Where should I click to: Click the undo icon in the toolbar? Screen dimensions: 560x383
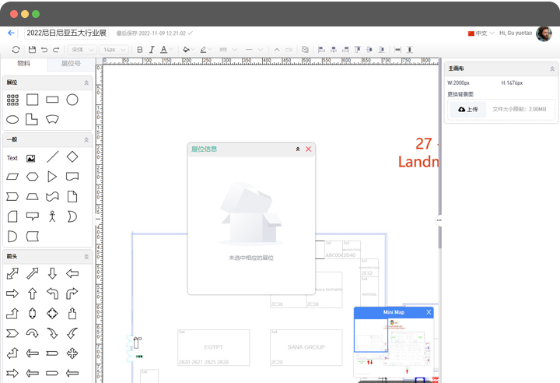point(44,50)
